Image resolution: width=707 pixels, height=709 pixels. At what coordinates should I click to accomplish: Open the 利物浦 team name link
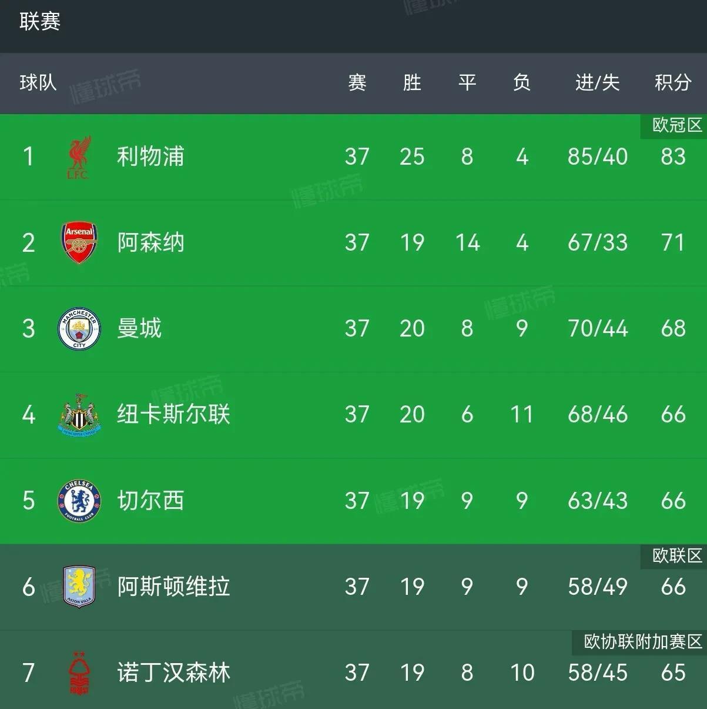pos(150,157)
